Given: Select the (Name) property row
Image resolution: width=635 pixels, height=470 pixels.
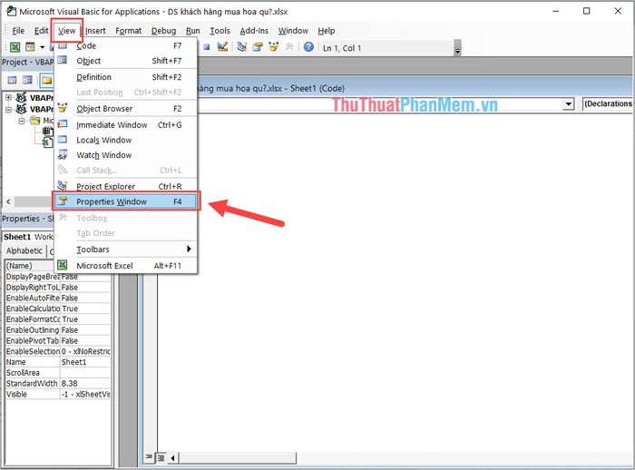Looking at the screenshot, I should [x=30, y=266].
